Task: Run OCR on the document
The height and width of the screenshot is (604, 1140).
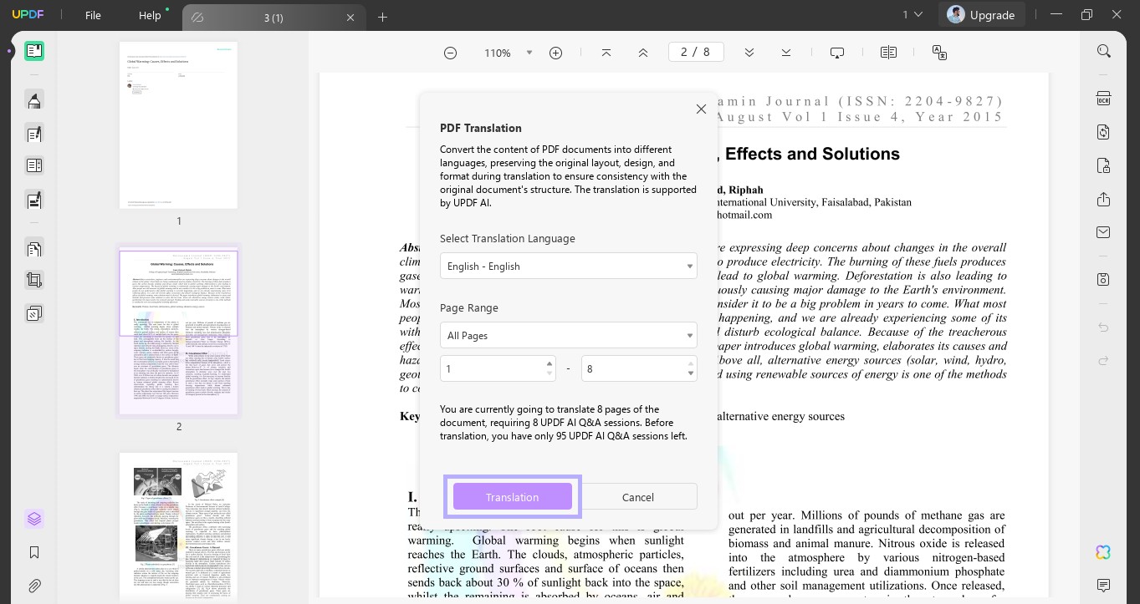Action: click(x=1103, y=98)
